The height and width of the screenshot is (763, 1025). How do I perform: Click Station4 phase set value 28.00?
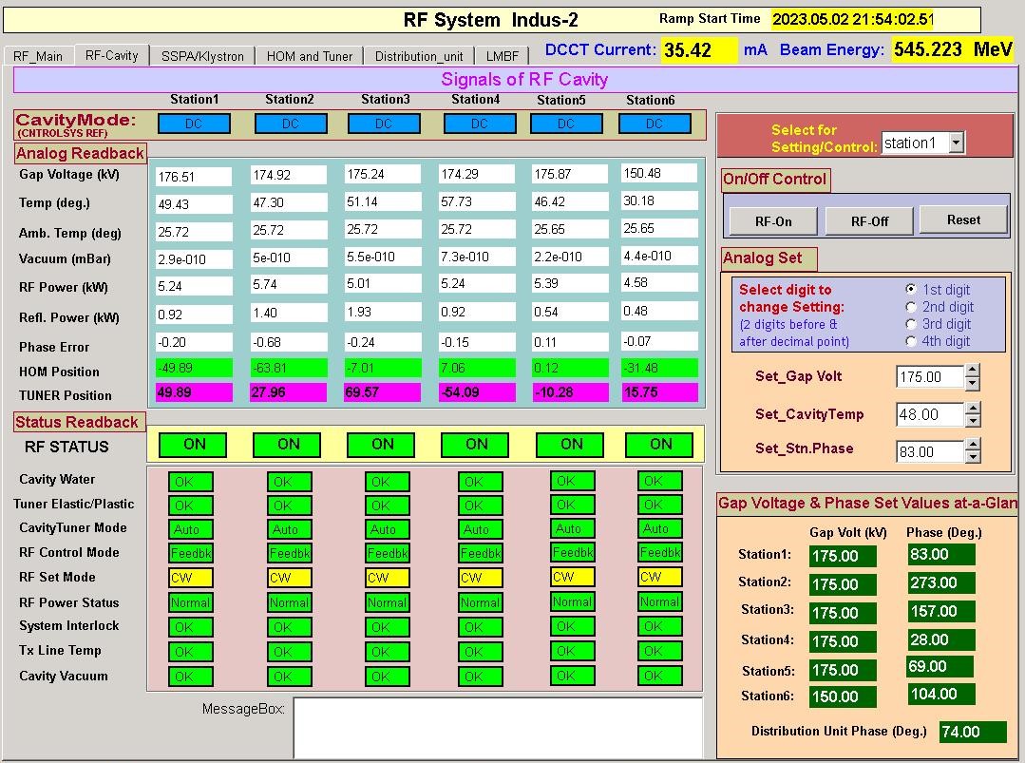(x=941, y=639)
